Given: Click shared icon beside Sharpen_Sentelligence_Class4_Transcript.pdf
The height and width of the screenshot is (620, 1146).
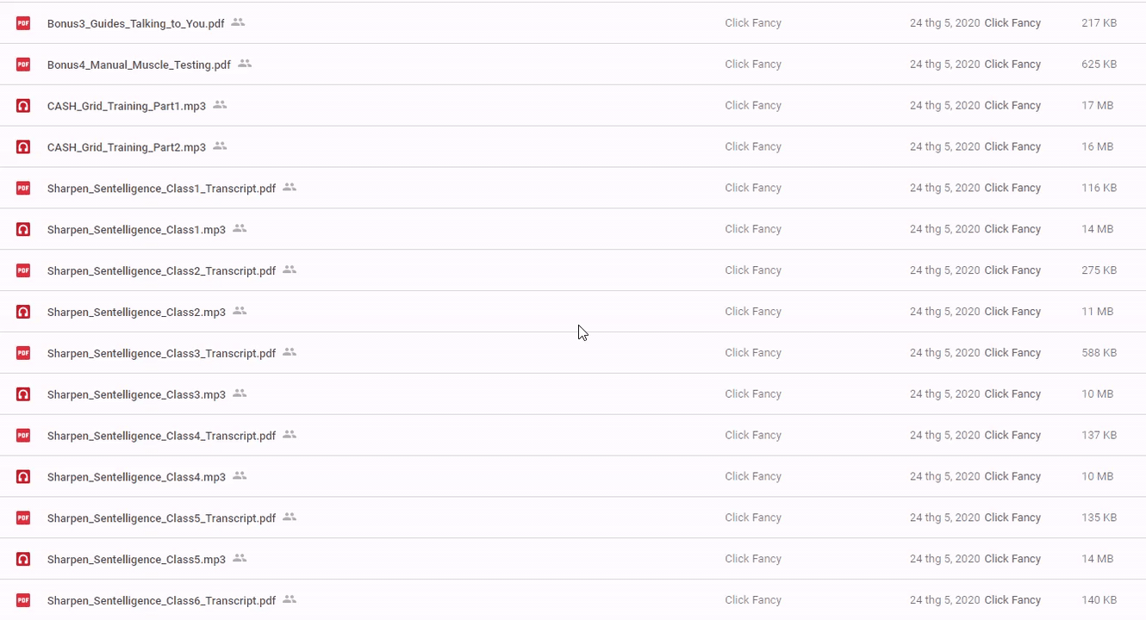Looking at the screenshot, I should tap(290, 435).
